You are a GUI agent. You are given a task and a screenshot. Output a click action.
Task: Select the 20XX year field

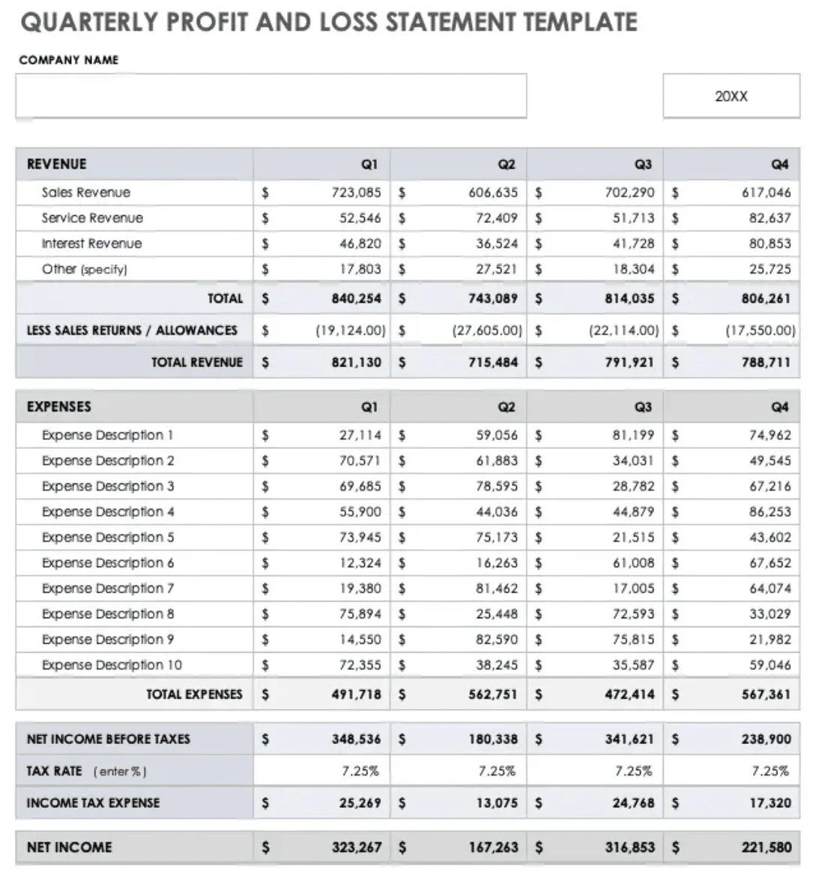click(x=731, y=95)
